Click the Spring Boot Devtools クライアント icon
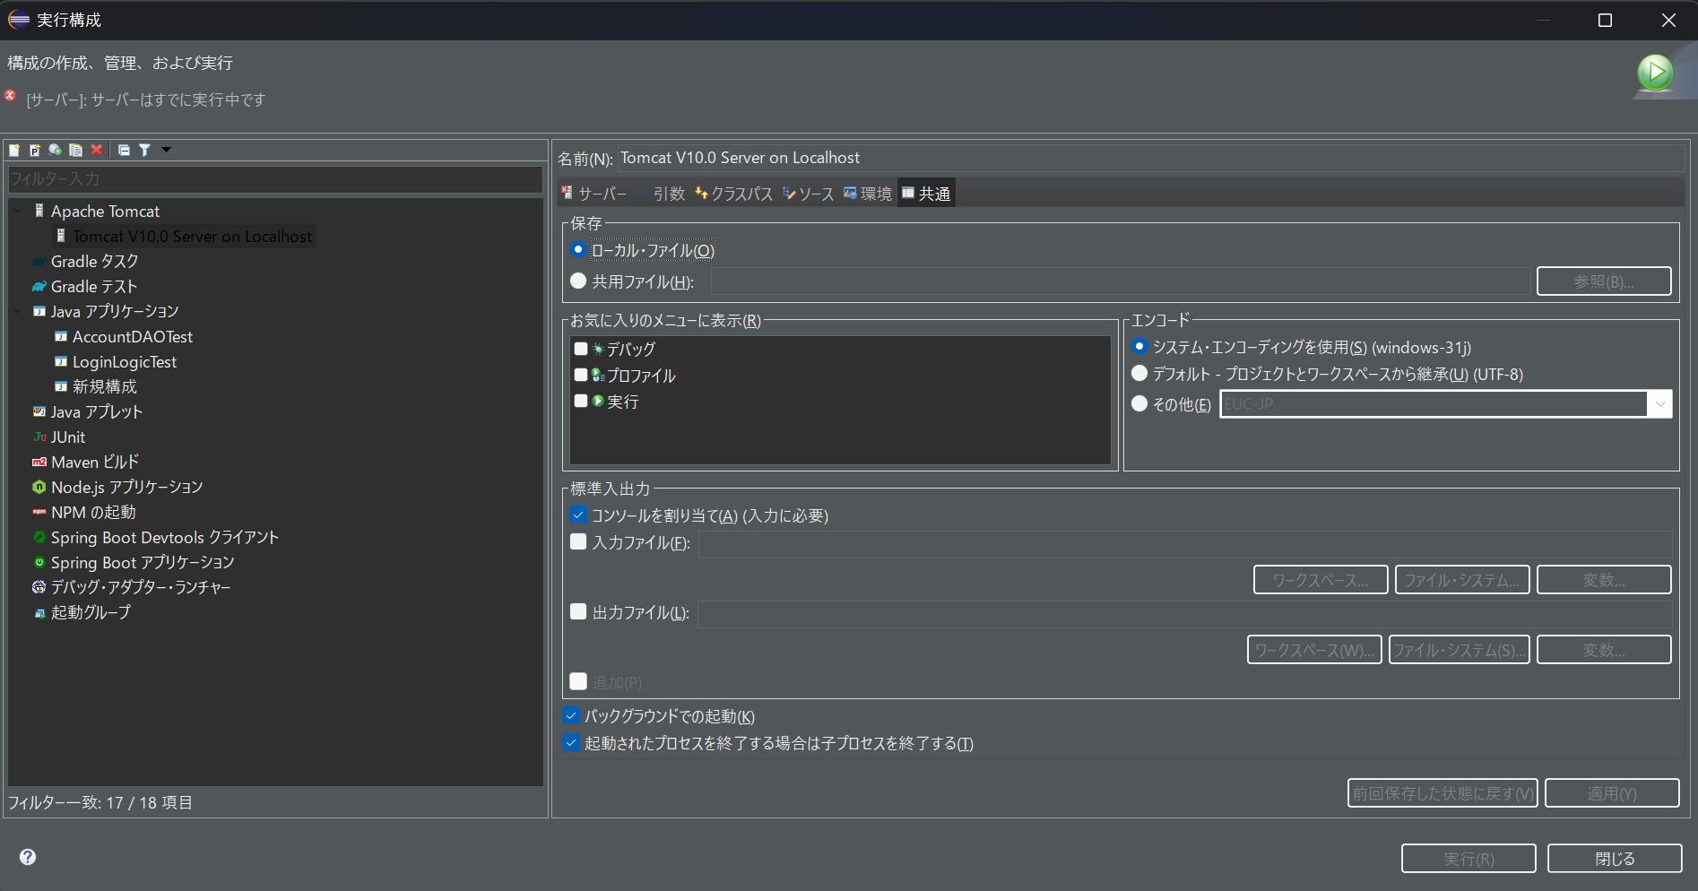The image size is (1698, 891). point(39,538)
